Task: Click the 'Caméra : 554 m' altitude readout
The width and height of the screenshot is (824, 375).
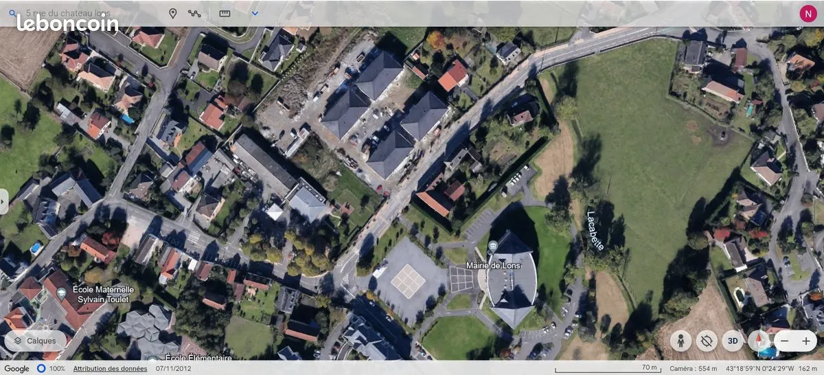Action: click(693, 369)
